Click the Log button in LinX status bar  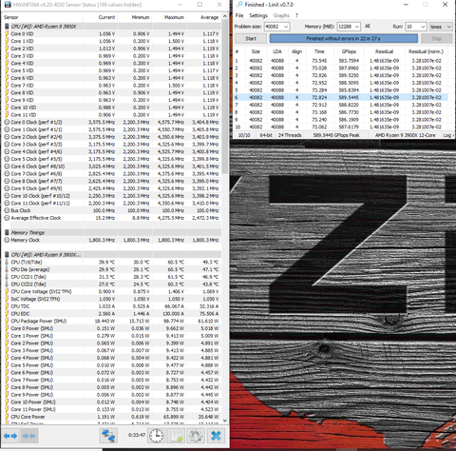(x=448, y=135)
